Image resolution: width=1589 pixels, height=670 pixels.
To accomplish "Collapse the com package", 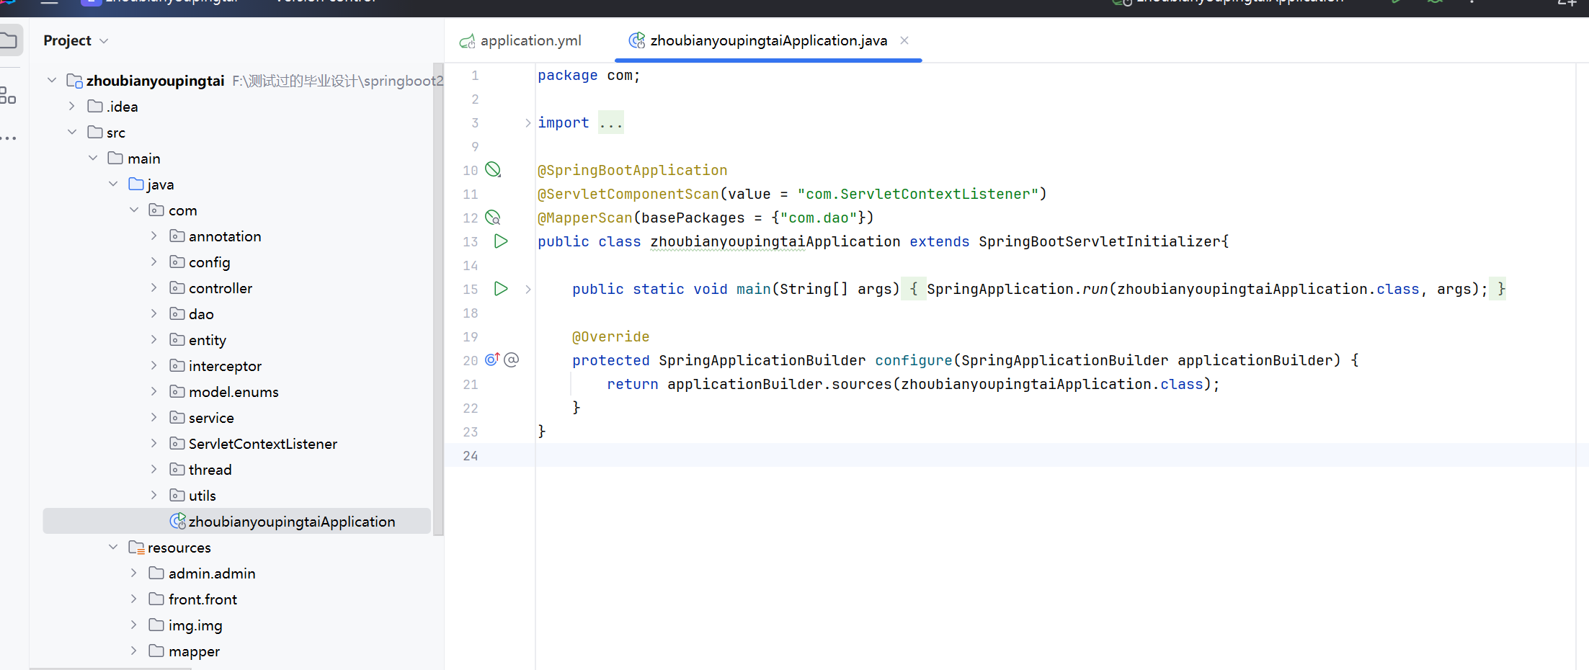I will [134, 210].
